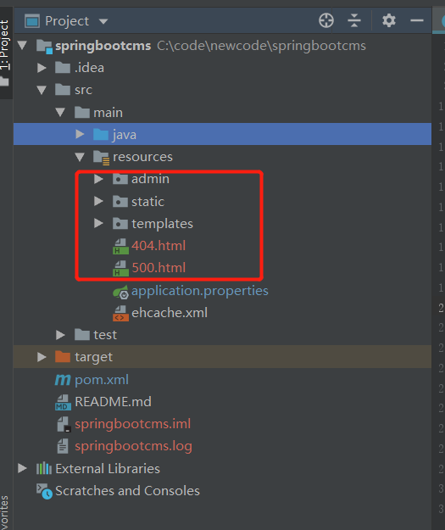
Task: Click the Spring leaf icon of application.properties
Action: pyautogui.click(x=120, y=292)
